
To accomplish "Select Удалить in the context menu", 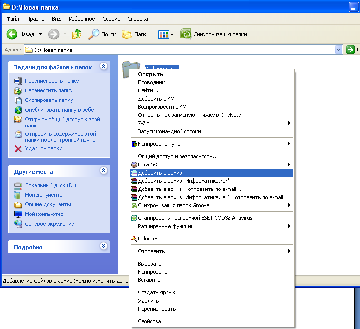I will point(212,301).
